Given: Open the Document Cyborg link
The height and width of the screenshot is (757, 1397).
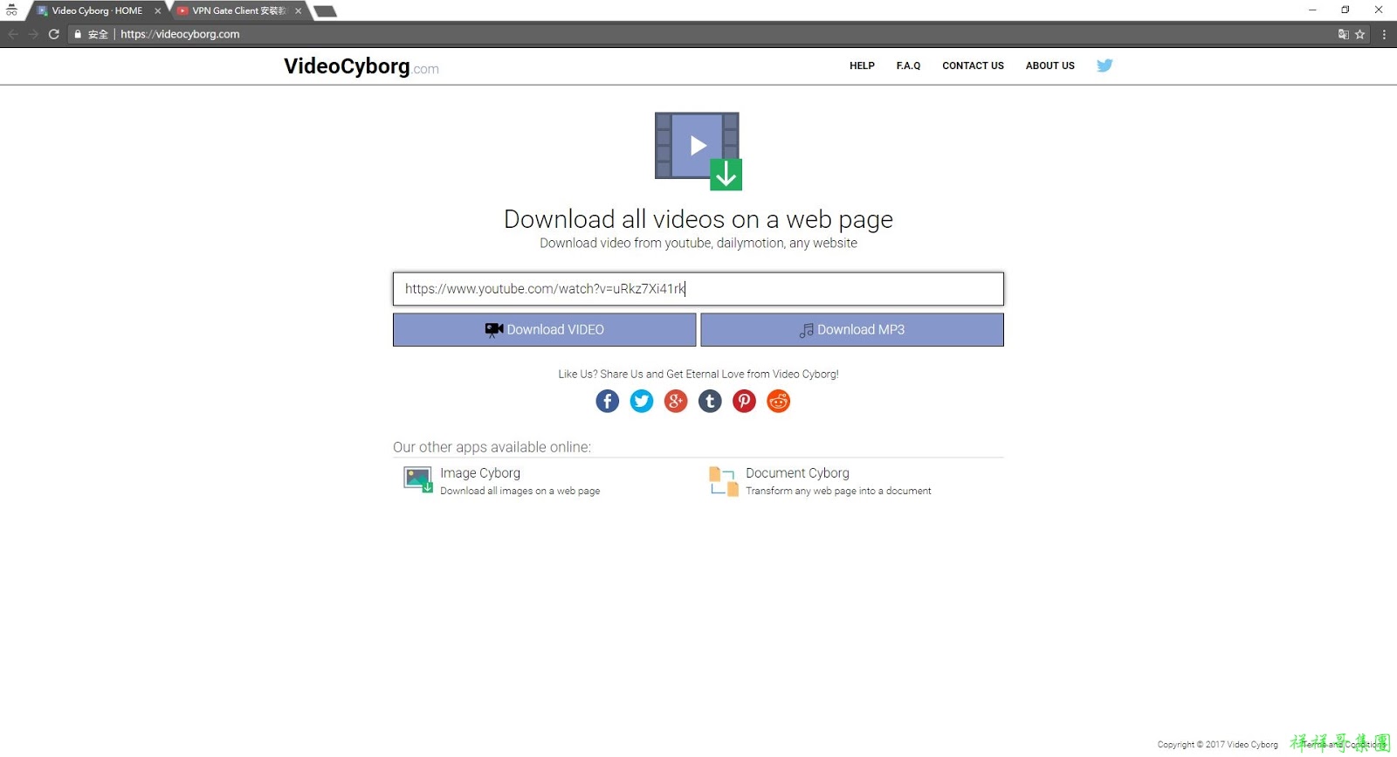Looking at the screenshot, I should [797, 473].
